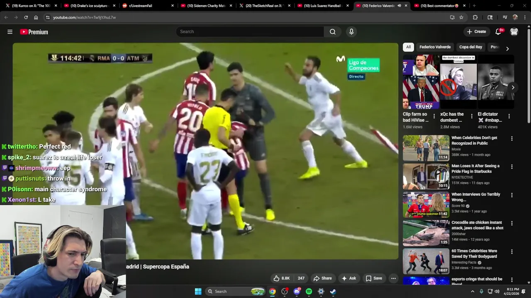Open 'El dictator' short thumbnail
Image resolution: width=531 pixels, height=298 pixels.
[496, 82]
